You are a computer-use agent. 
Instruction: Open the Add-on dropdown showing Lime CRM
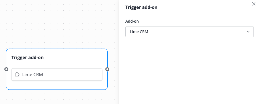tap(190, 32)
